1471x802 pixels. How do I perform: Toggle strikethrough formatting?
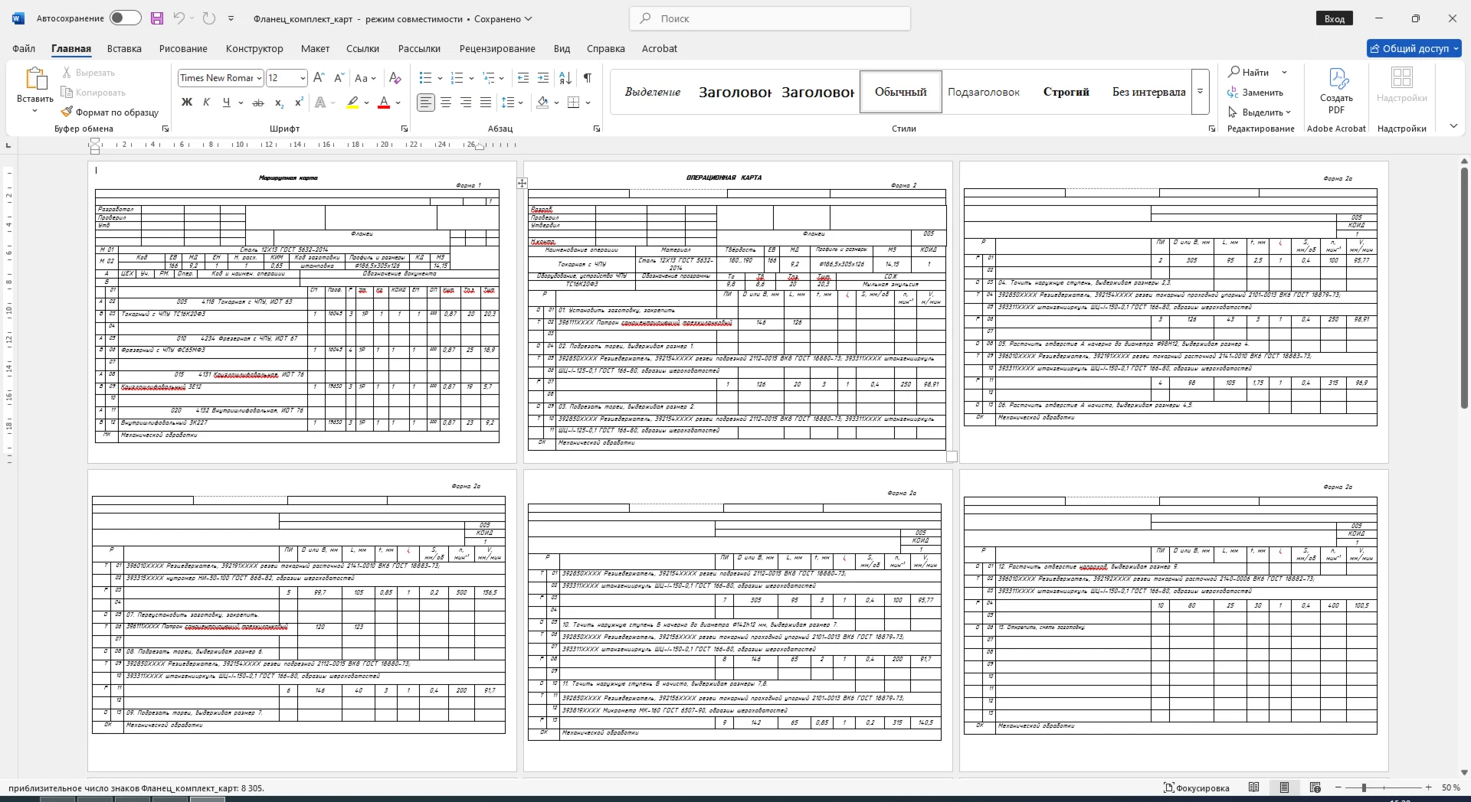tap(258, 103)
